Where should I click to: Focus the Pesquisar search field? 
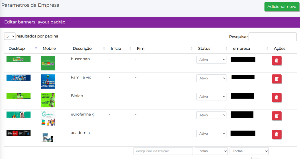point(272,37)
